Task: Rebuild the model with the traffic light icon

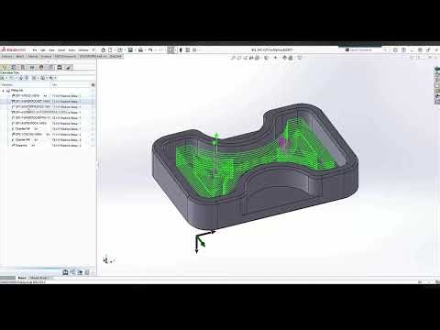Action: pyautogui.click(x=181, y=49)
